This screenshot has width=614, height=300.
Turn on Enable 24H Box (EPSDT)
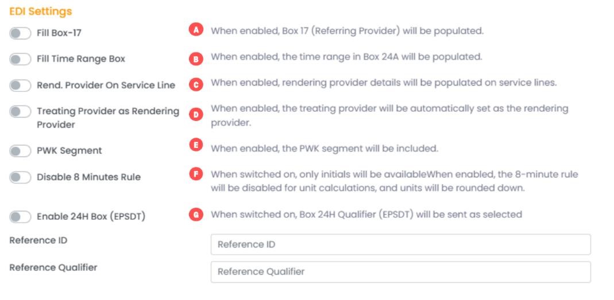coord(20,217)
